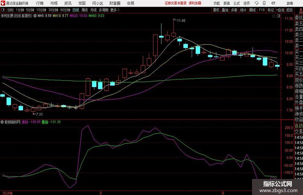Open the 功能 menu
303x195 pixels.
coord(217,3)
